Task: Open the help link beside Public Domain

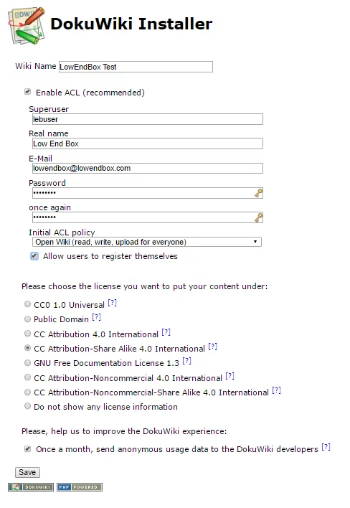Action: click(97, 317)
